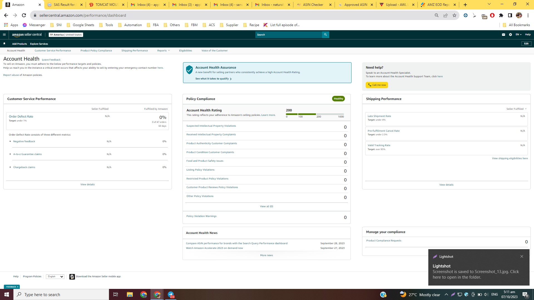Switch to the ASIN Checker browser tab
Image resolution: width=534 pixels, height=300 pixels.
[x=314, y=5]
